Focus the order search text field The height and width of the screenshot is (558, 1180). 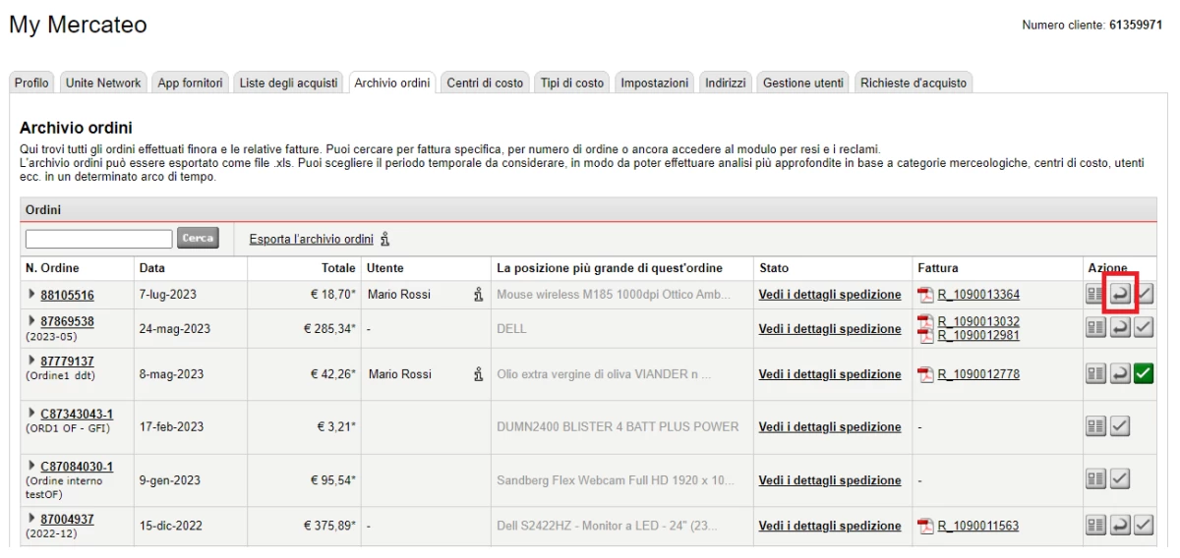[x=98, y=239]
